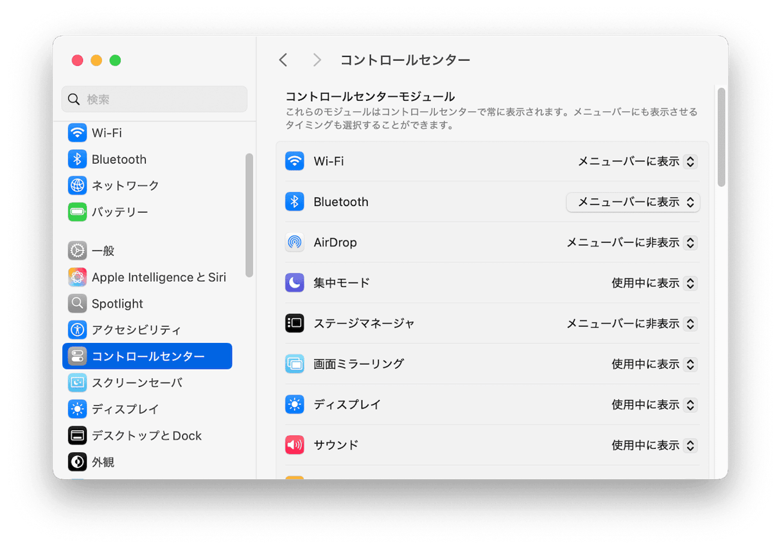Click the 集中モード moon icon
This screenshot has height=549, width=781.
(294, 283)
